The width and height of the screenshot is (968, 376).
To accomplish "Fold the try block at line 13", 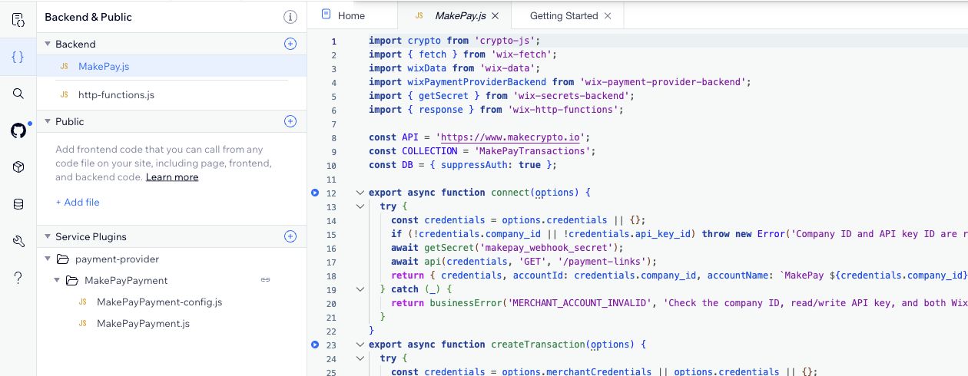I will [x=359, y=206].
